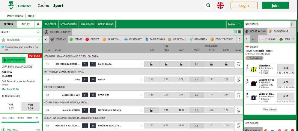Pick Spain U21 away odds 2.40
This screenshot has width=298, height=131.
[x=181, y=95]
